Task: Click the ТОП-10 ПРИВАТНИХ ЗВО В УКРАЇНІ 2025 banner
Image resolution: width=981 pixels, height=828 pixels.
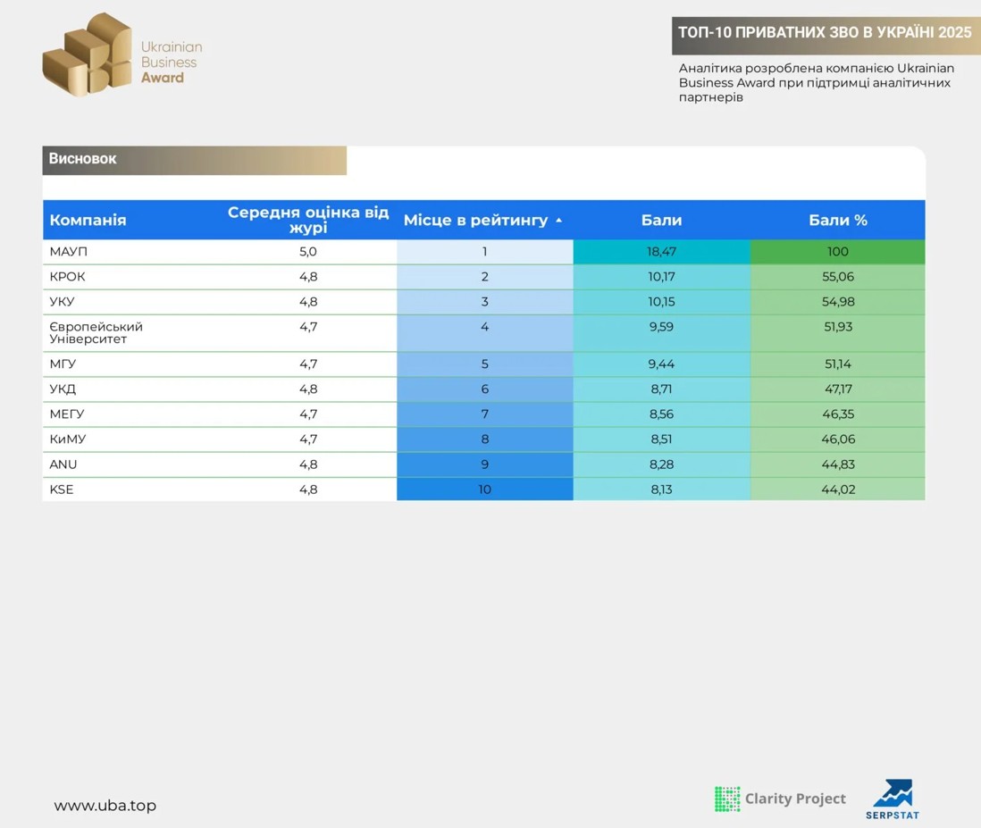Action: (824, 33)
